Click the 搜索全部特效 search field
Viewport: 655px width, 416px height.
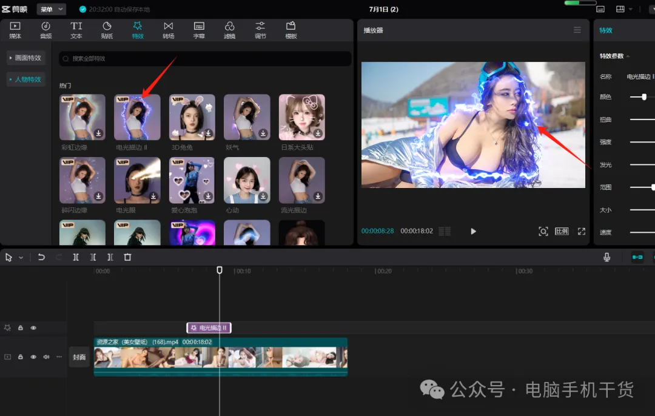click(x=205, y=58)
